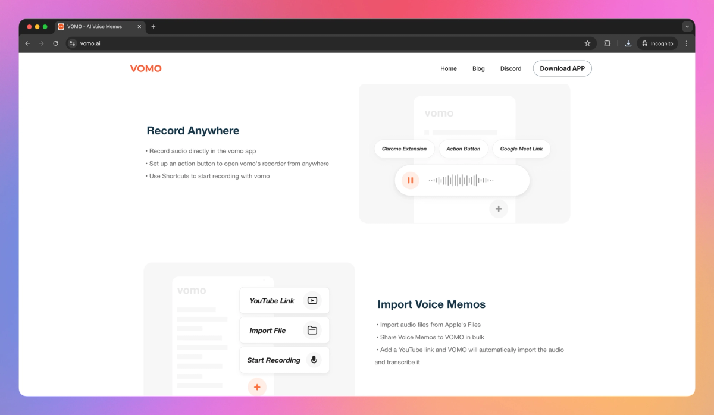
Task: Click the Import Voice Memos heading
Action: coord(431,304)
